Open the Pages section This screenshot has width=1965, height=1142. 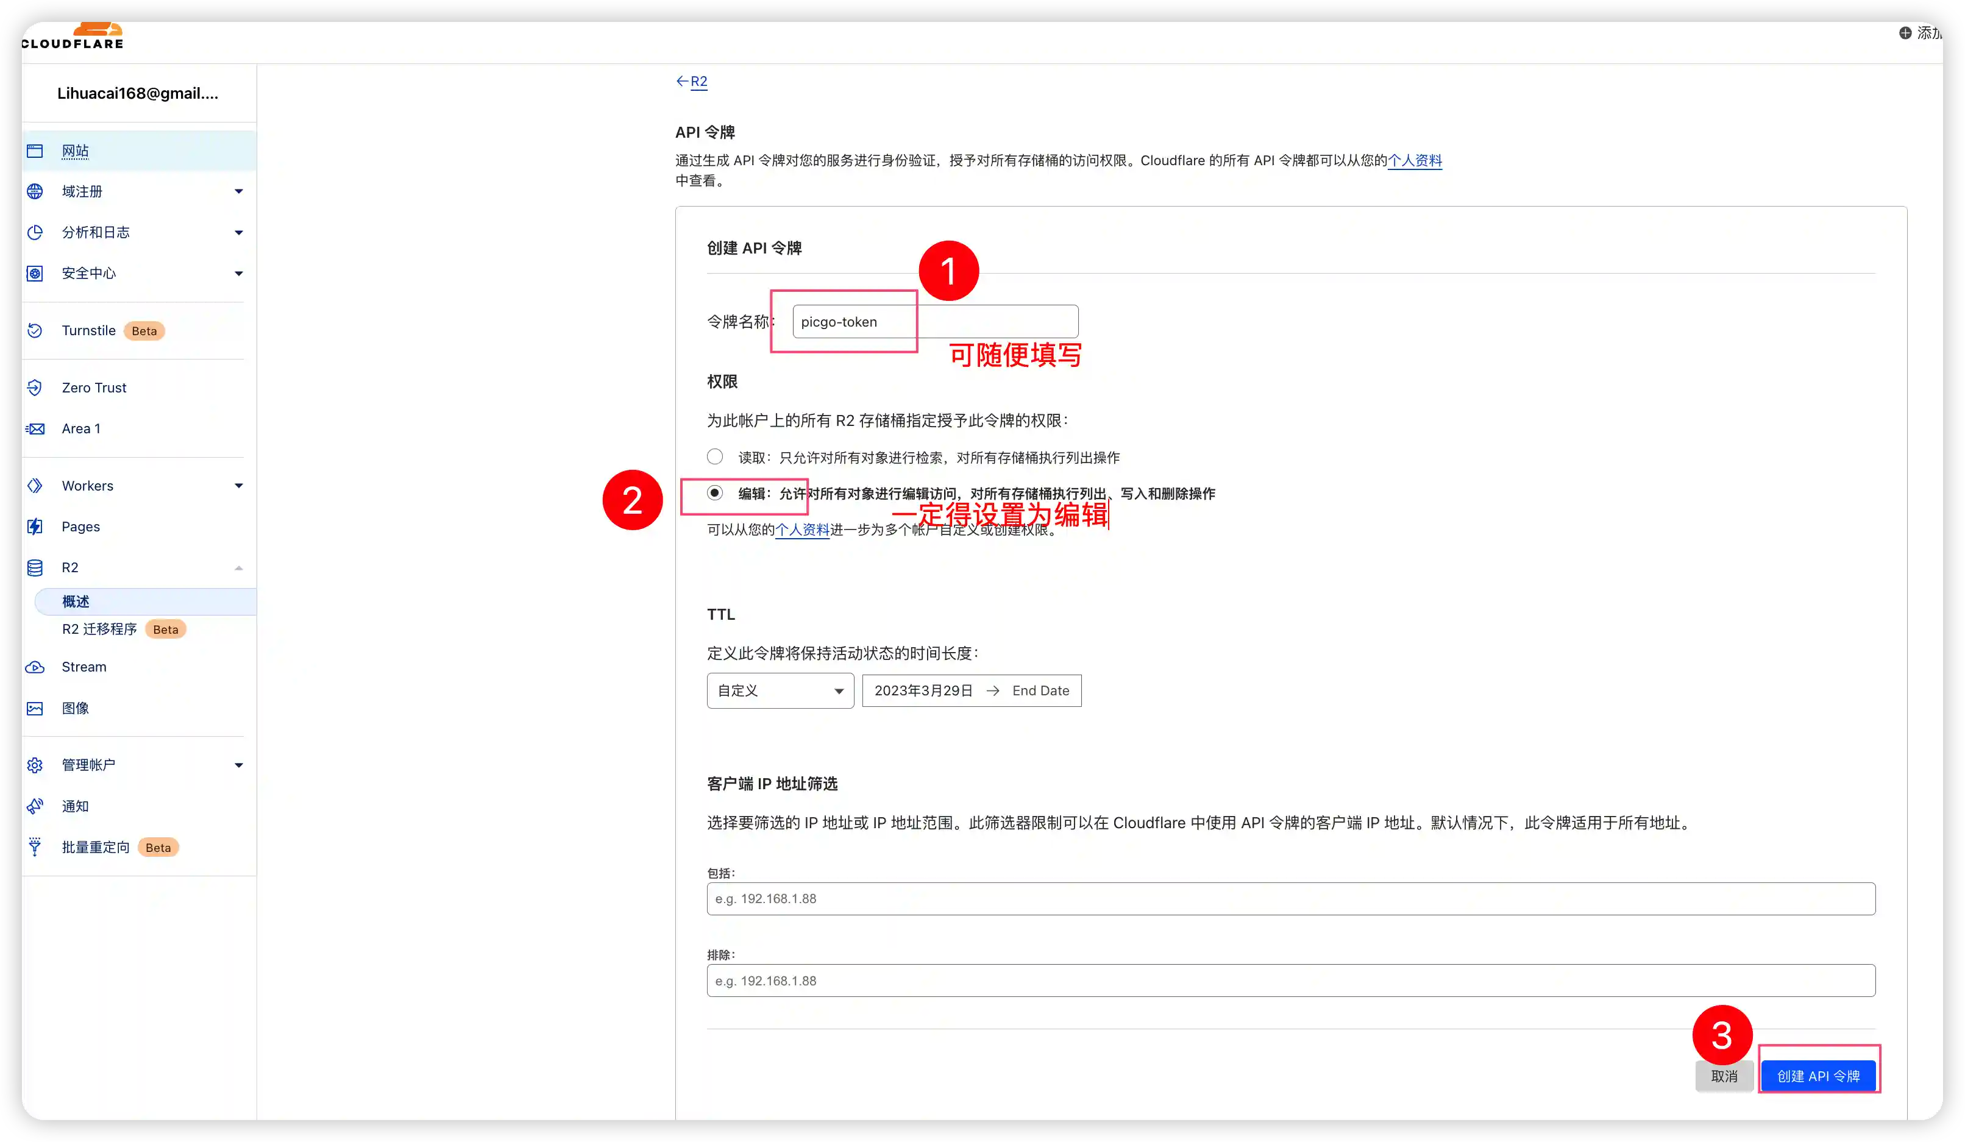80,526
